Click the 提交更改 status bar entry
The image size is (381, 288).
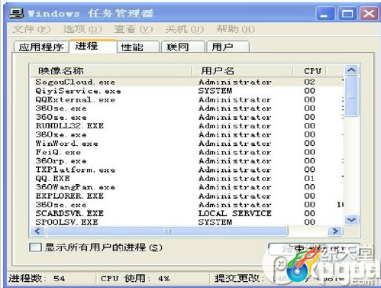click(280, 278)
